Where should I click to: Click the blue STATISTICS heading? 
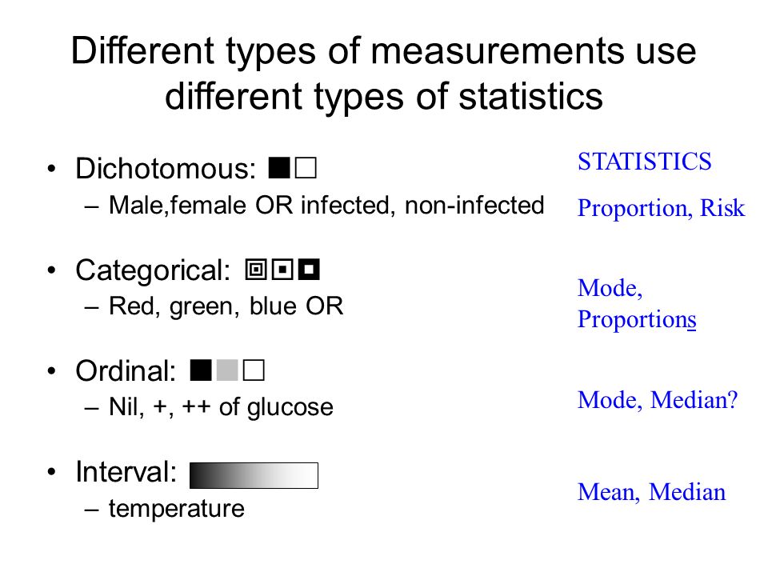tap(645, 162)
